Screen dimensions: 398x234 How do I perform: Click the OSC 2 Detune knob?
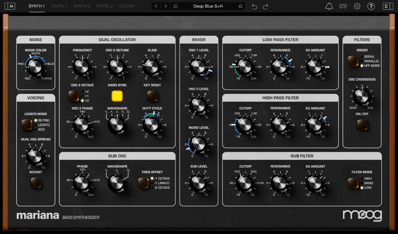117,67
